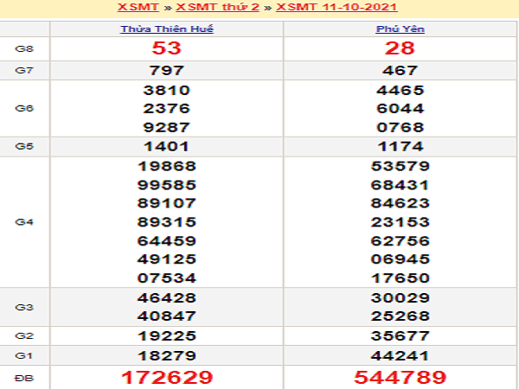Open the Thừa Thiên Huế province link

(167, 29)
